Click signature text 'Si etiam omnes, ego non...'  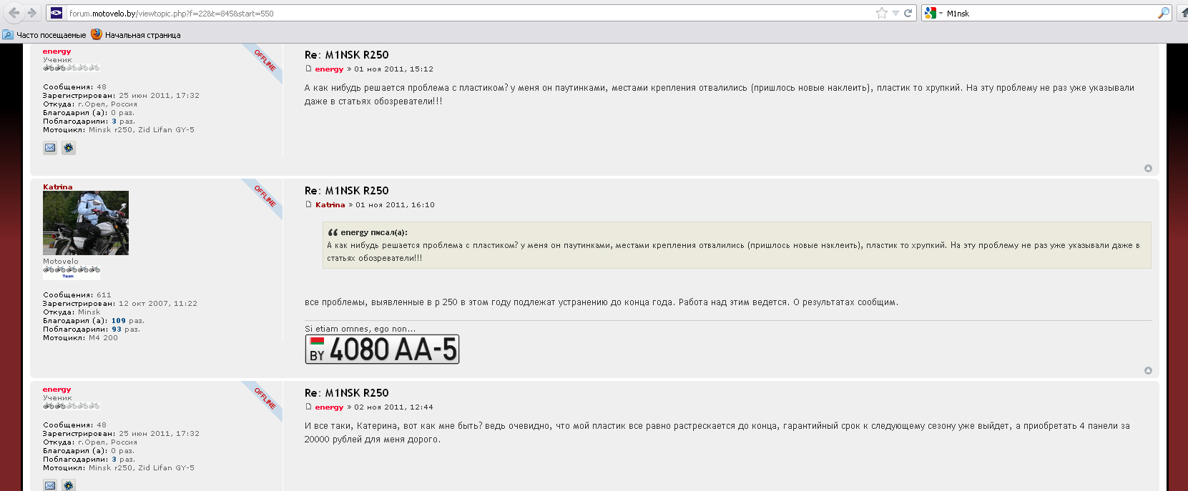click(x=360, y=329)
